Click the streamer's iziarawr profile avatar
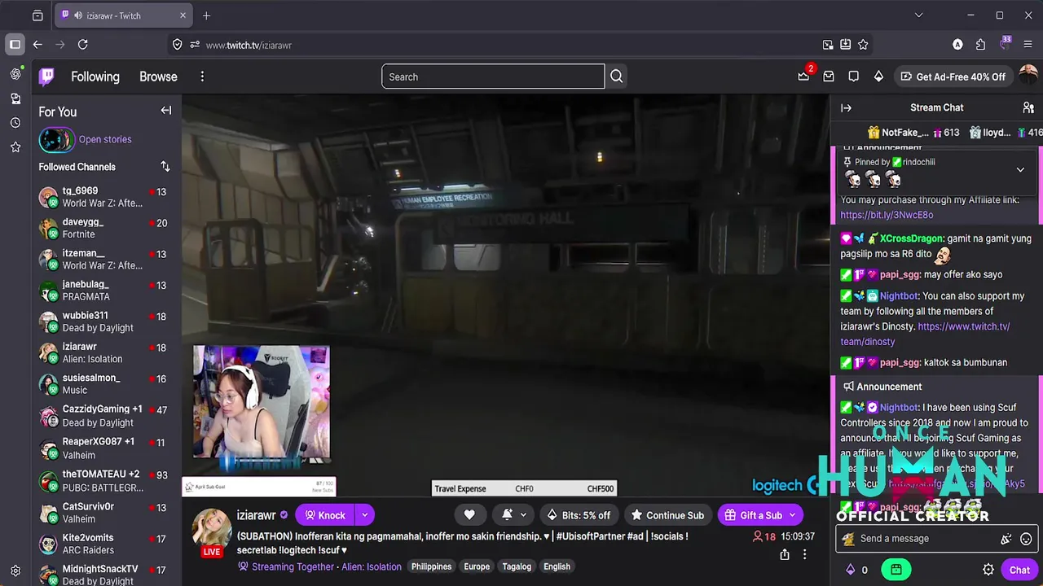Screen dimensions: 1043x586 (x=211, y=527)
